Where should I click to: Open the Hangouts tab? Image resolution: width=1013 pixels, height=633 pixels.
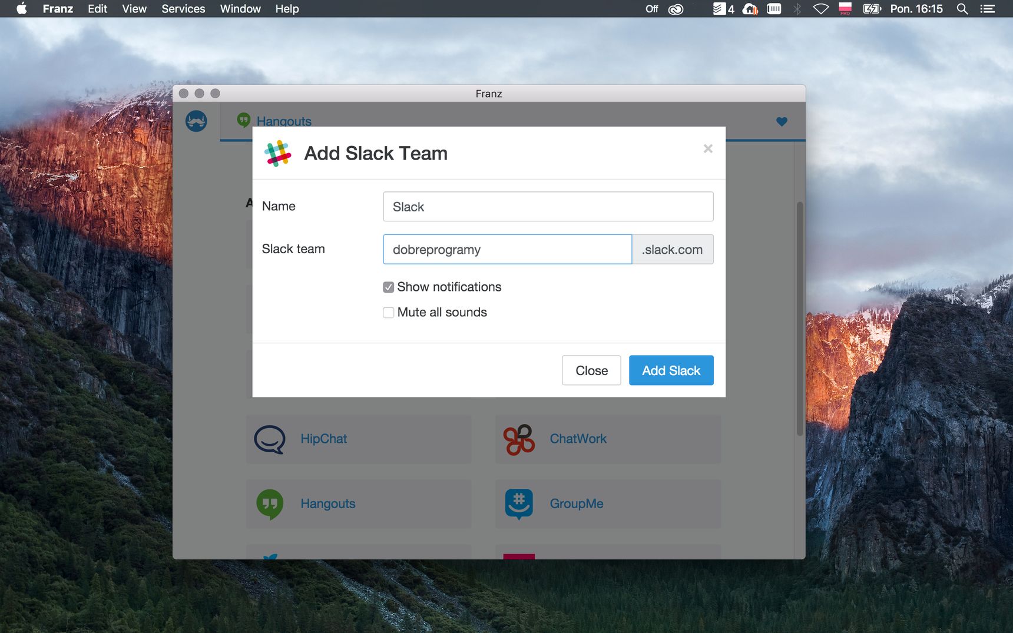click(x=274, y=121)
